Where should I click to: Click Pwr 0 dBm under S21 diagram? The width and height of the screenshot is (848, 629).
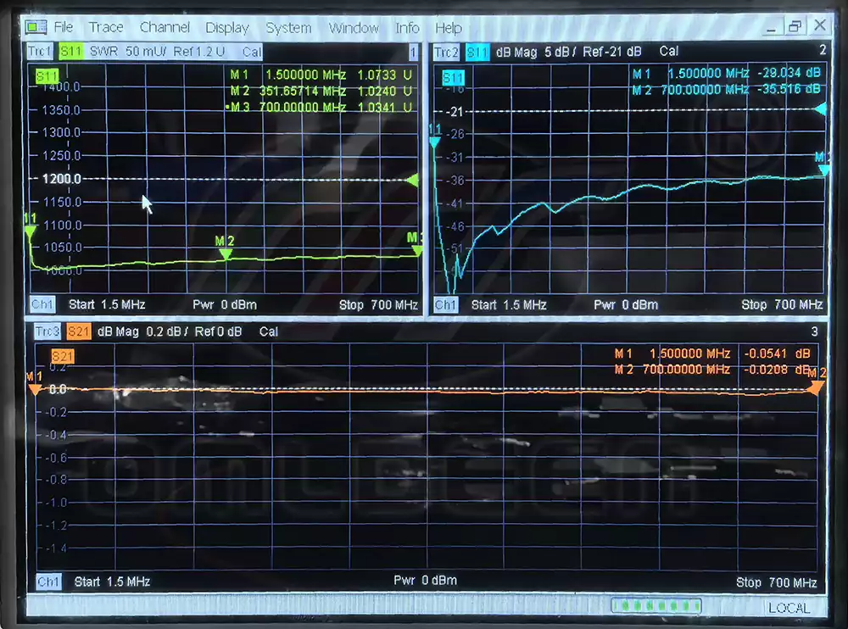click(425, 581)
